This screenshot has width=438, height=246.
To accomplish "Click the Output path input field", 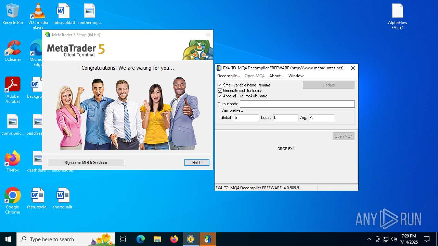I will click(x=297, y=104).
